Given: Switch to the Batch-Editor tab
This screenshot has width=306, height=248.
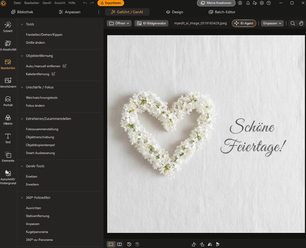Looking at the screenshot, I should 222,12.
